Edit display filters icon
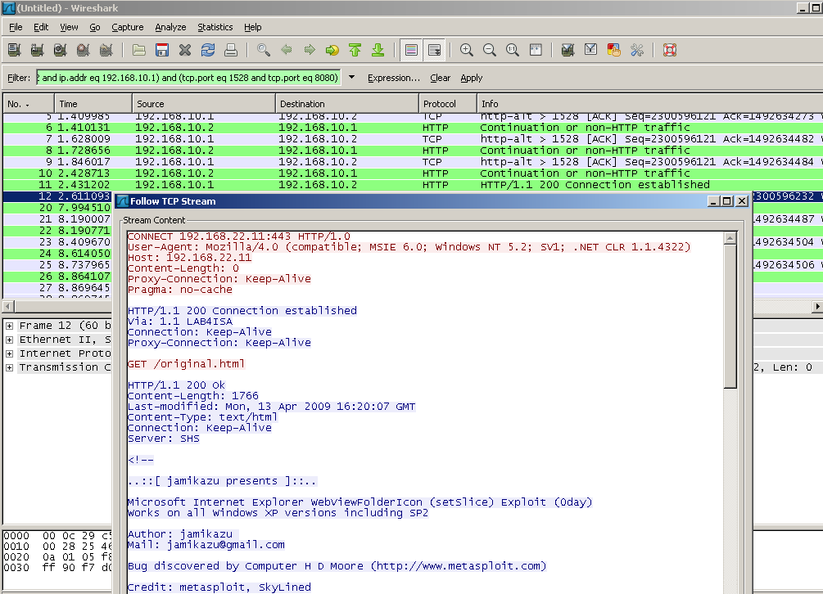This screenshot has height=594, width=823. click(590, 51)
